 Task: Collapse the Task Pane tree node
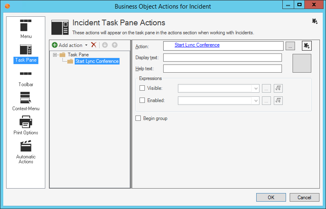[55, 55]
